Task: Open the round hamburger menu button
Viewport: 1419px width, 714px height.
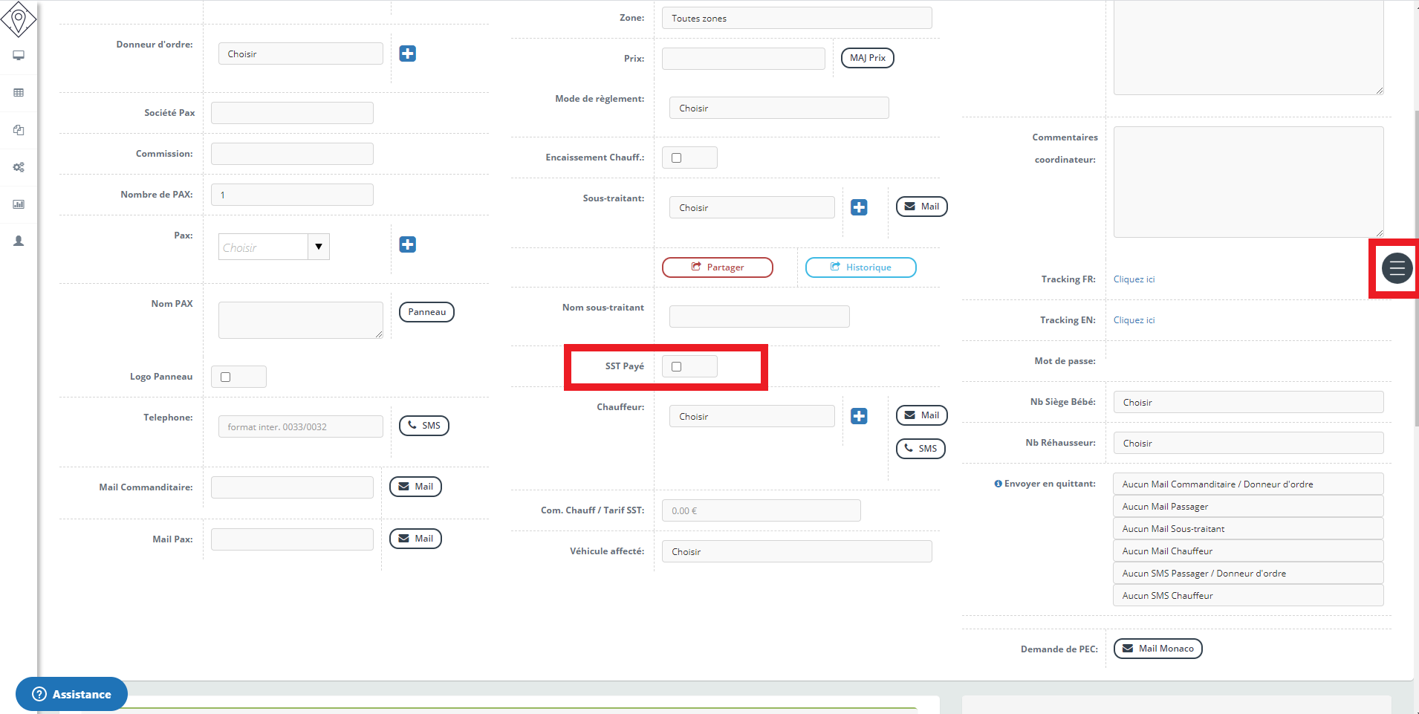Action: [1397, 268]
